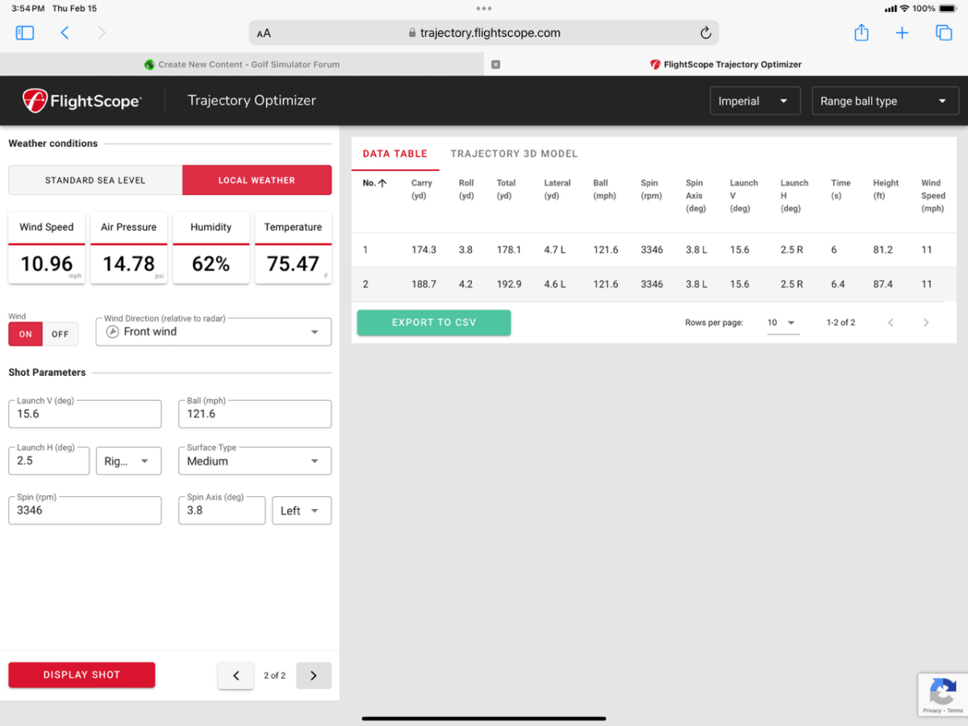The height and width of the screenshot is (726, 968).
Task: Click the reCAPTCHA Terms link
Action: 955,711
